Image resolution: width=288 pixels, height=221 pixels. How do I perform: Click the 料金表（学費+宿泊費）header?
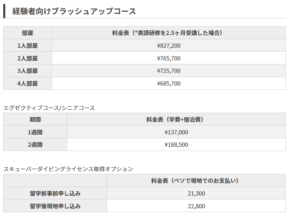click(176, 120)
